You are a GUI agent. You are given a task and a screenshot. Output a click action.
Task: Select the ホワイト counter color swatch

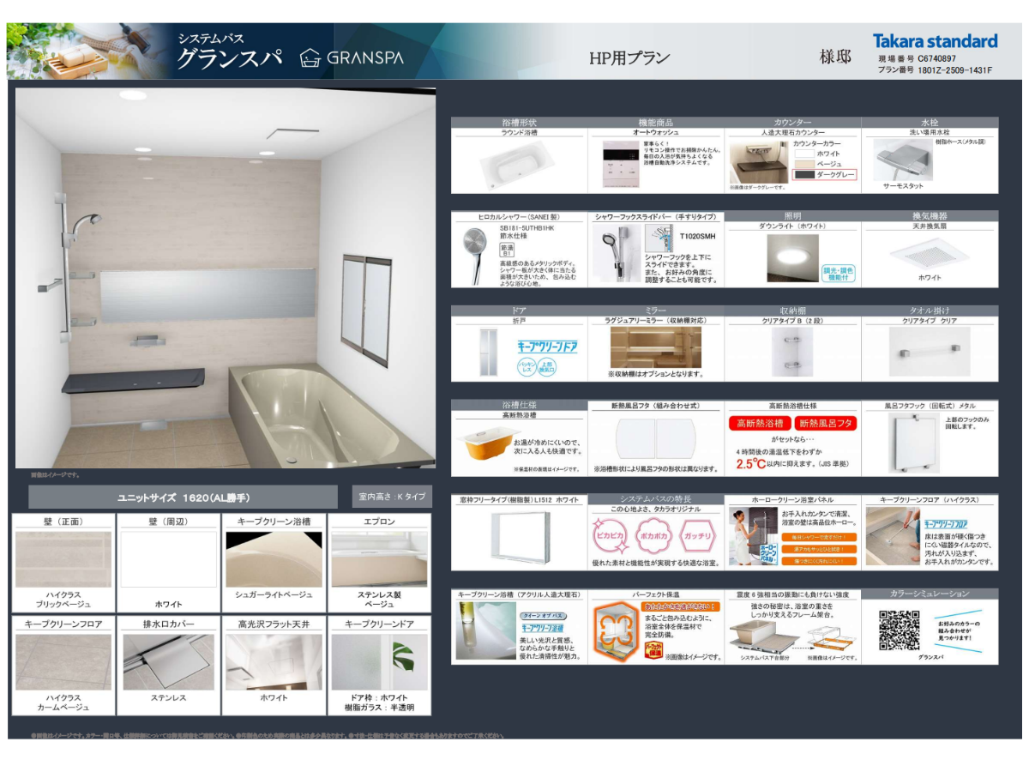(x=803, y=154)
